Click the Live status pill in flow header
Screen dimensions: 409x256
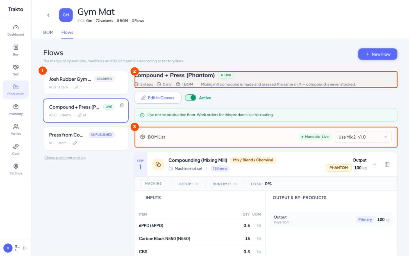(x=226, y=75)
